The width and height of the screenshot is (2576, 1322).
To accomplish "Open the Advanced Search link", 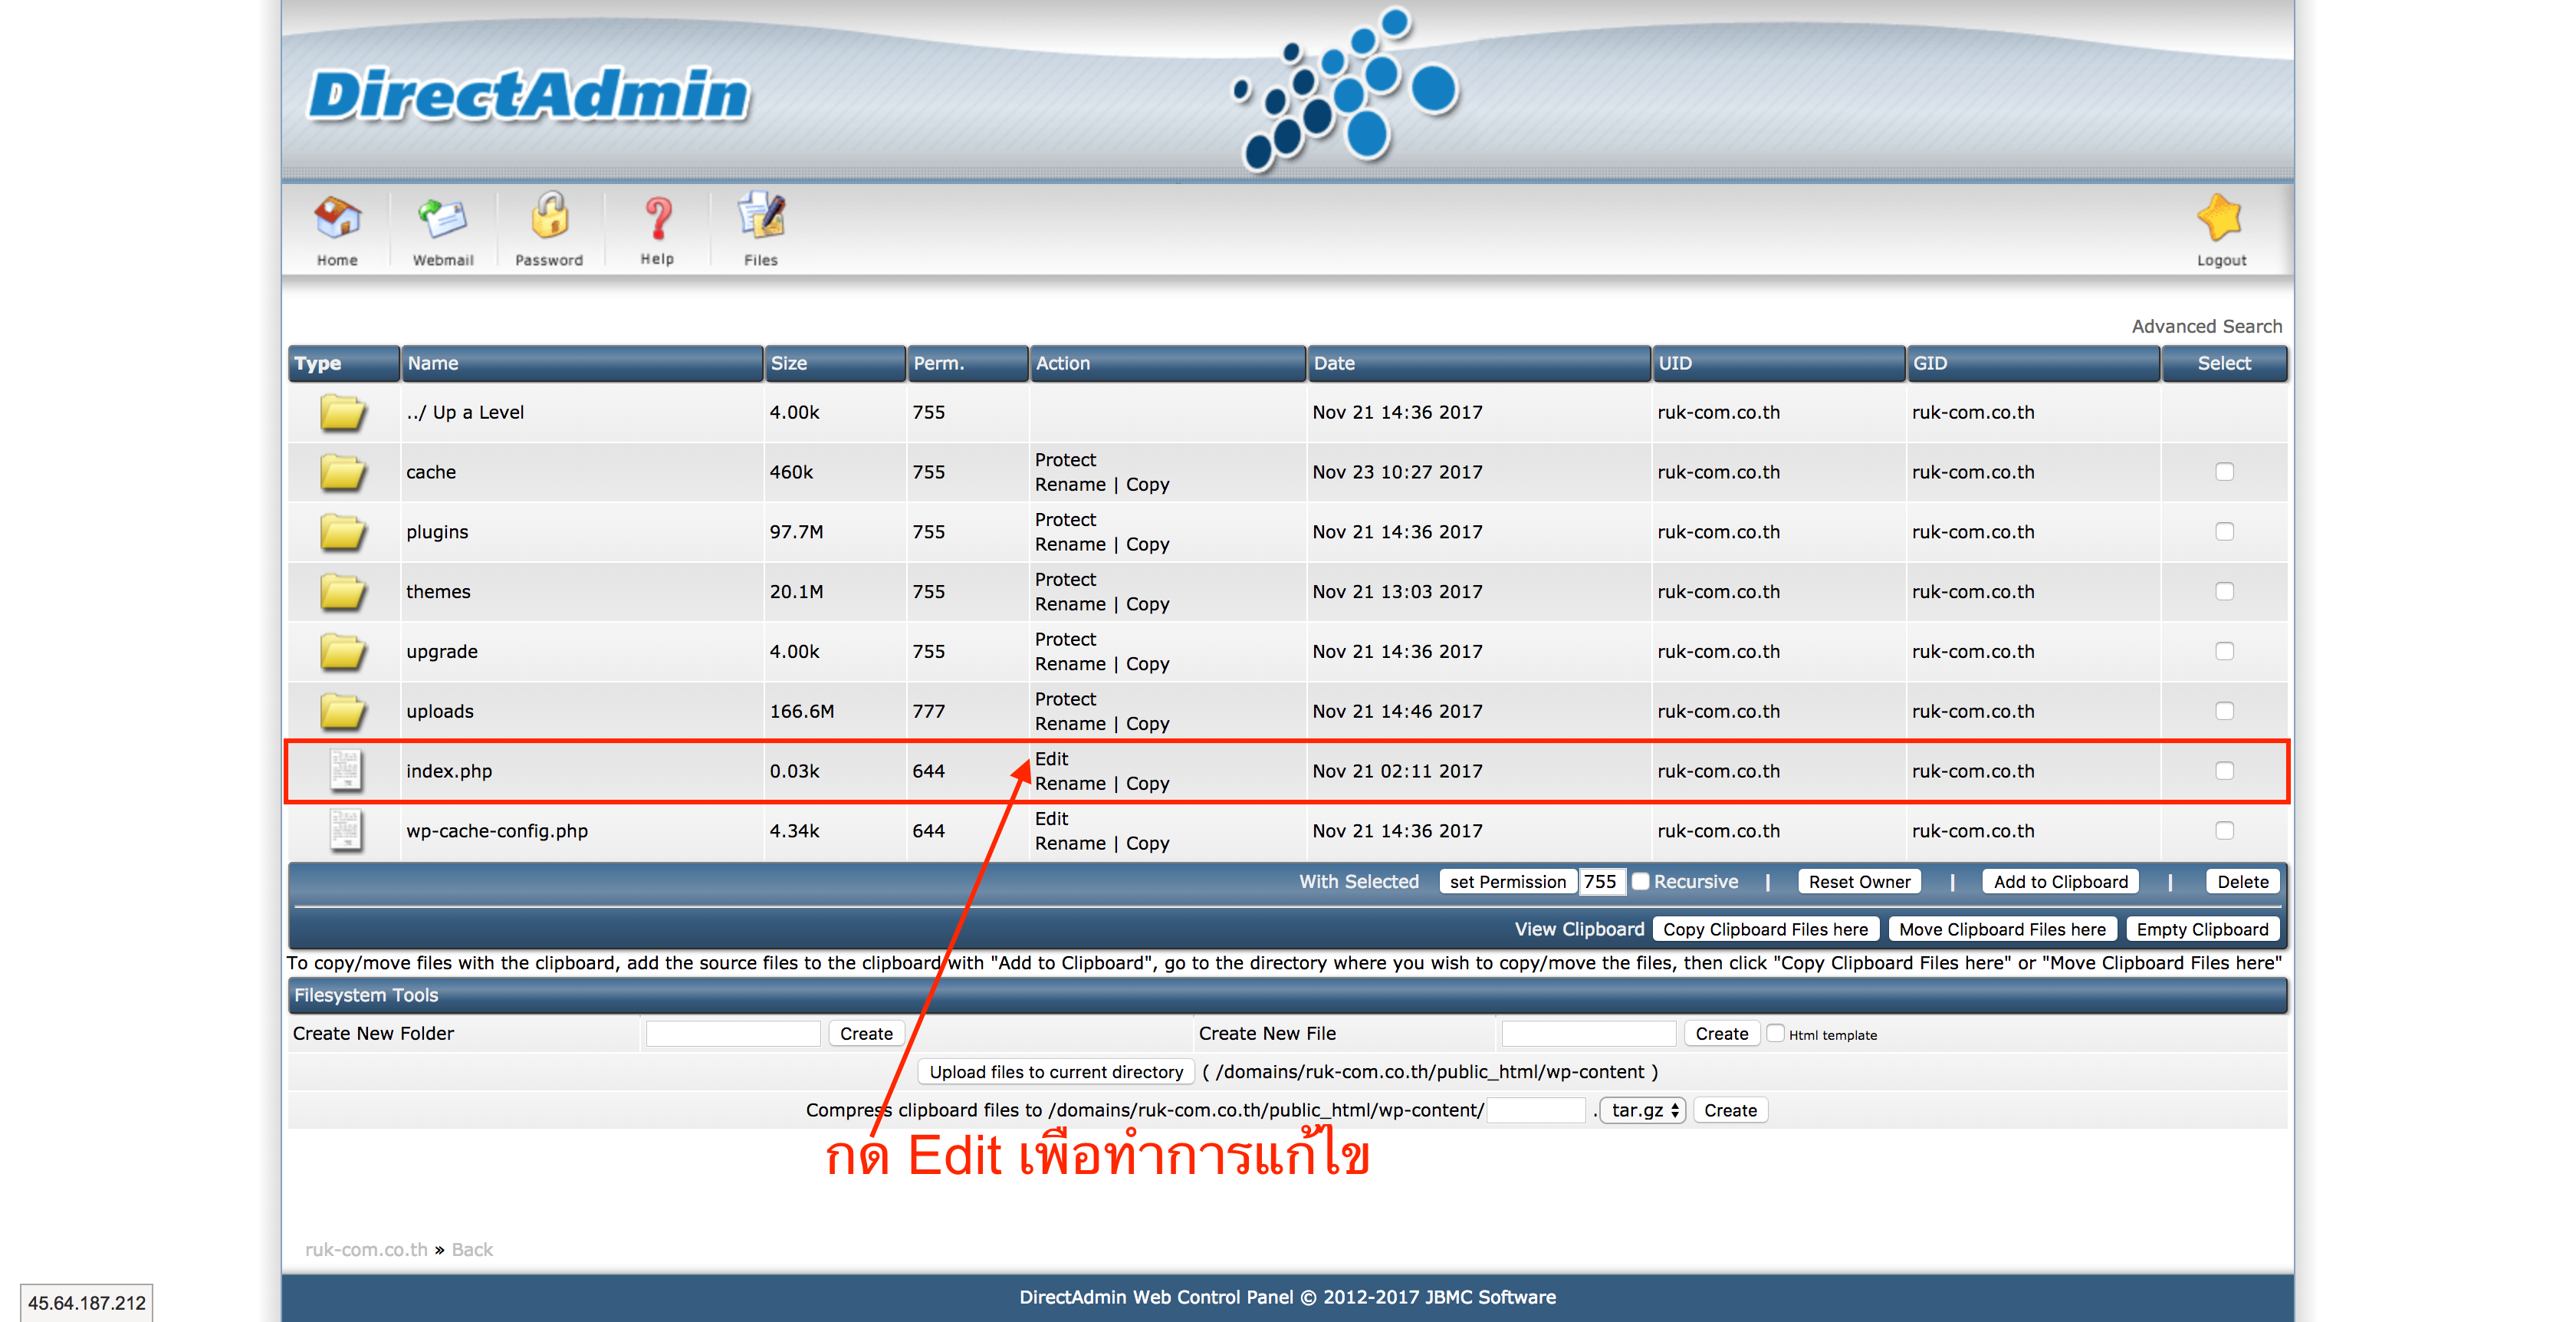I will tap(2206, 326).
